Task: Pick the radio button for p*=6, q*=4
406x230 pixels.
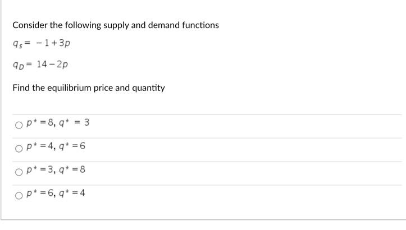Action: coord(19,196)
